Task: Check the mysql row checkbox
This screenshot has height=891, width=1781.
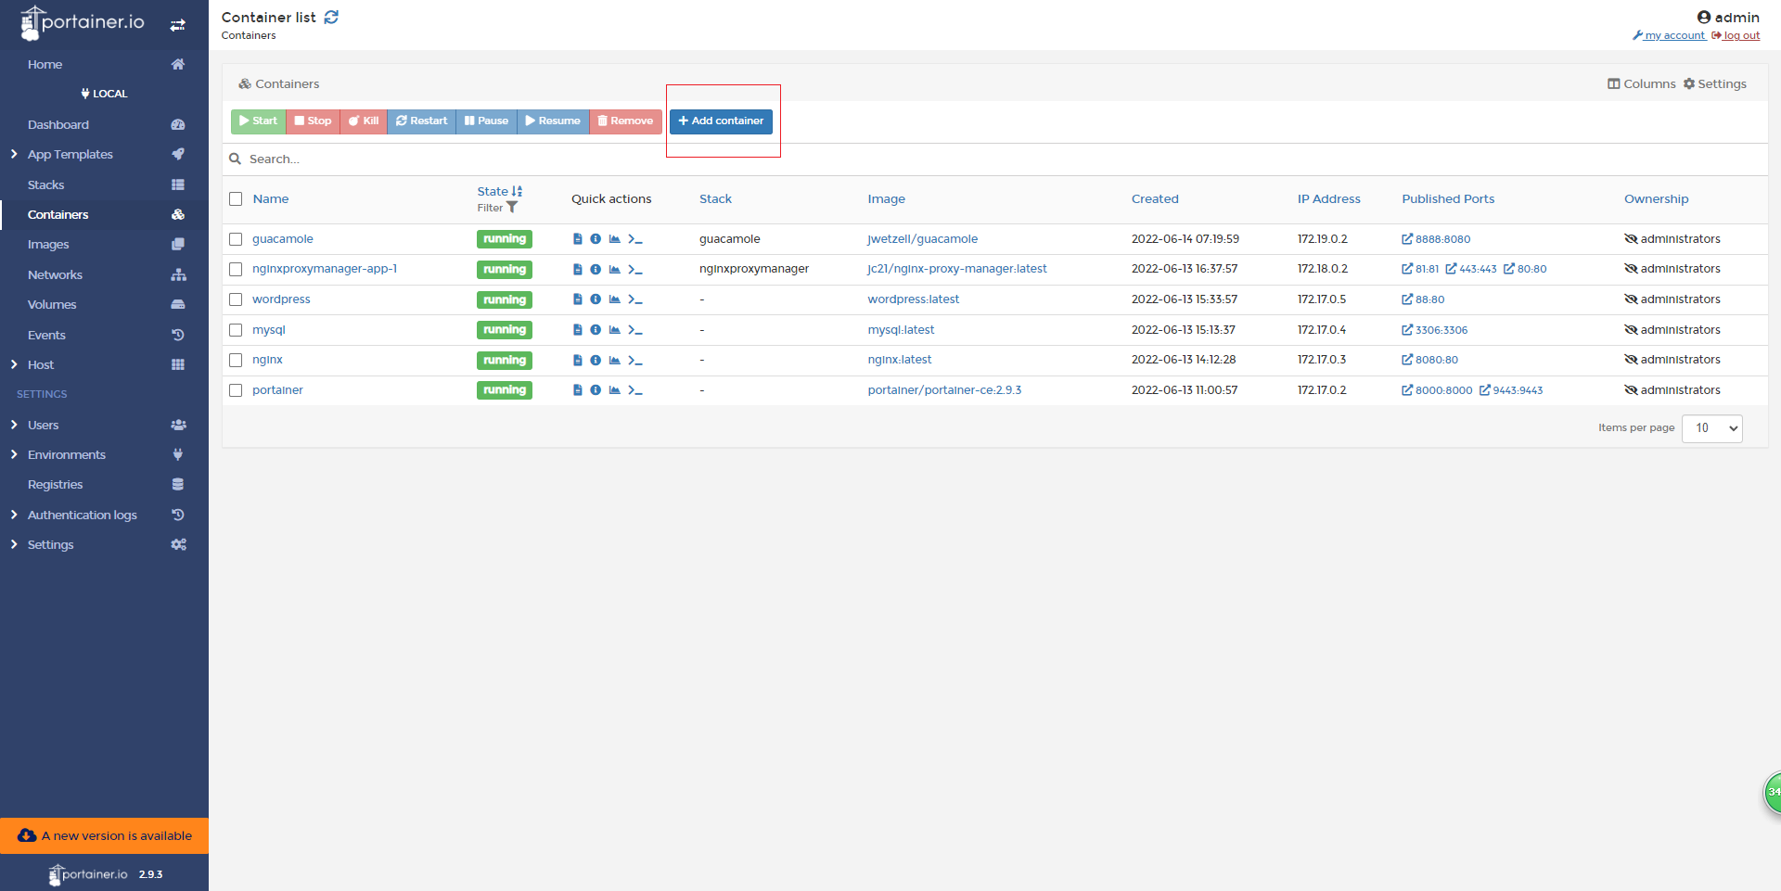Action: (236, 330)
